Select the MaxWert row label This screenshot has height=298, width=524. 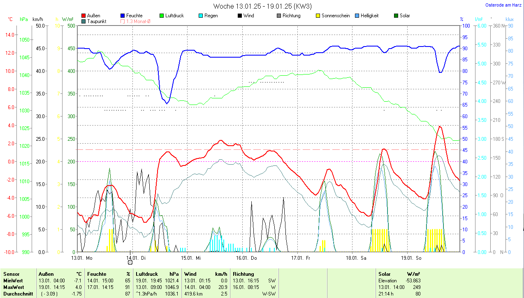[14, 287]
